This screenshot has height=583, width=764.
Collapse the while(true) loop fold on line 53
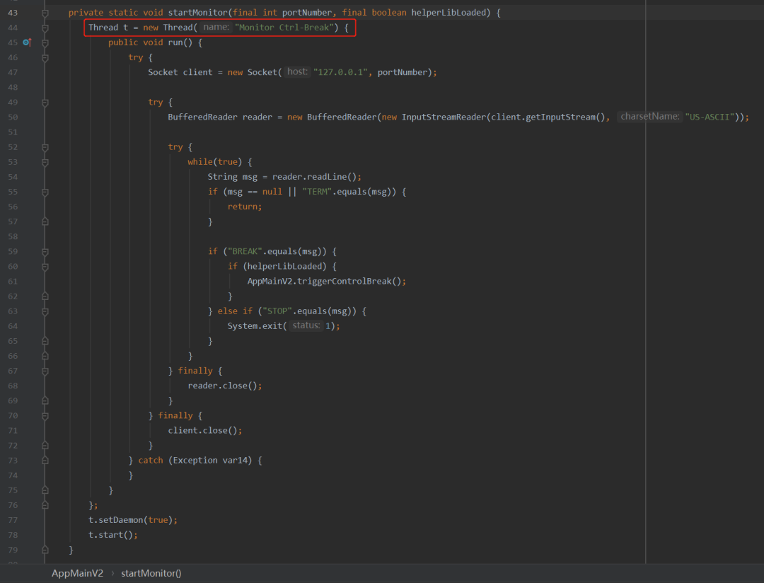click(45, 162)
